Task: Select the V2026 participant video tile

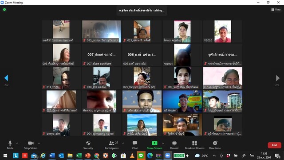Action: coord(223,32)
